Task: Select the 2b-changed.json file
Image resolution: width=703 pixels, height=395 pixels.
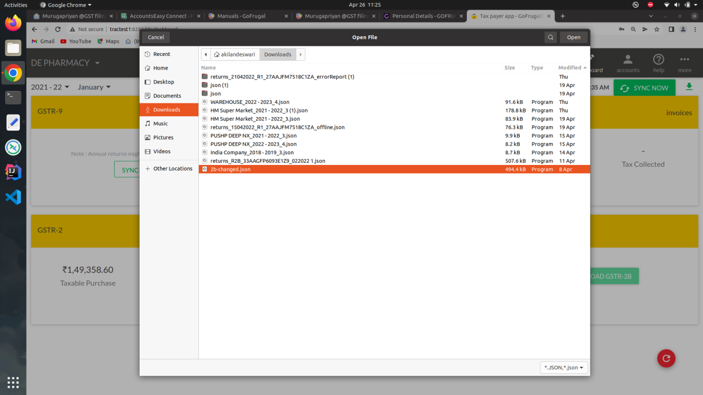Action: (x=394, y=170)
